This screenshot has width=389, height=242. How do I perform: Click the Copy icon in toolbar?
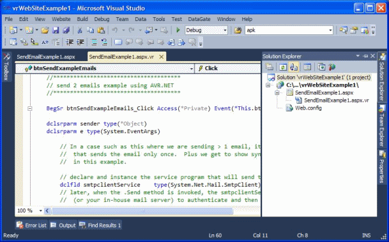[90, 30]
